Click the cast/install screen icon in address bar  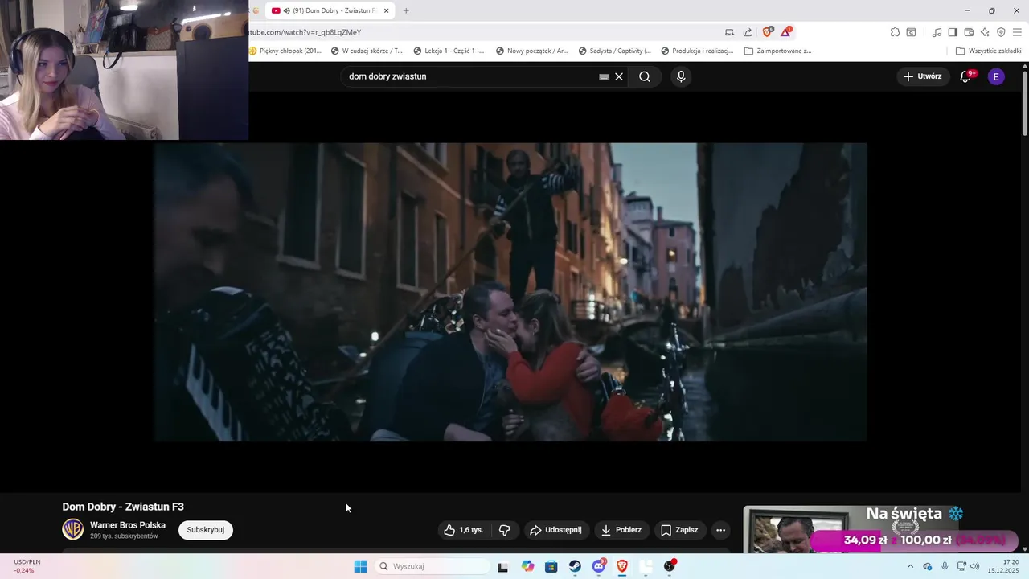729,32
